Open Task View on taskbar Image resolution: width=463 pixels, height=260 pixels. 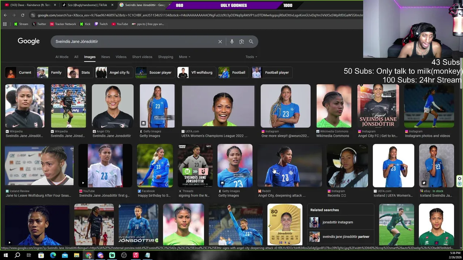coord(29,255)
